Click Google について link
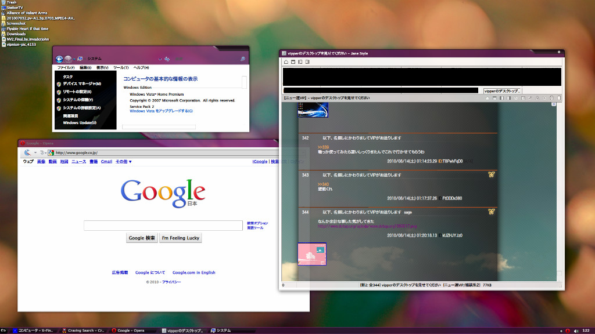The image size is (595, 334). pos(150,273)
